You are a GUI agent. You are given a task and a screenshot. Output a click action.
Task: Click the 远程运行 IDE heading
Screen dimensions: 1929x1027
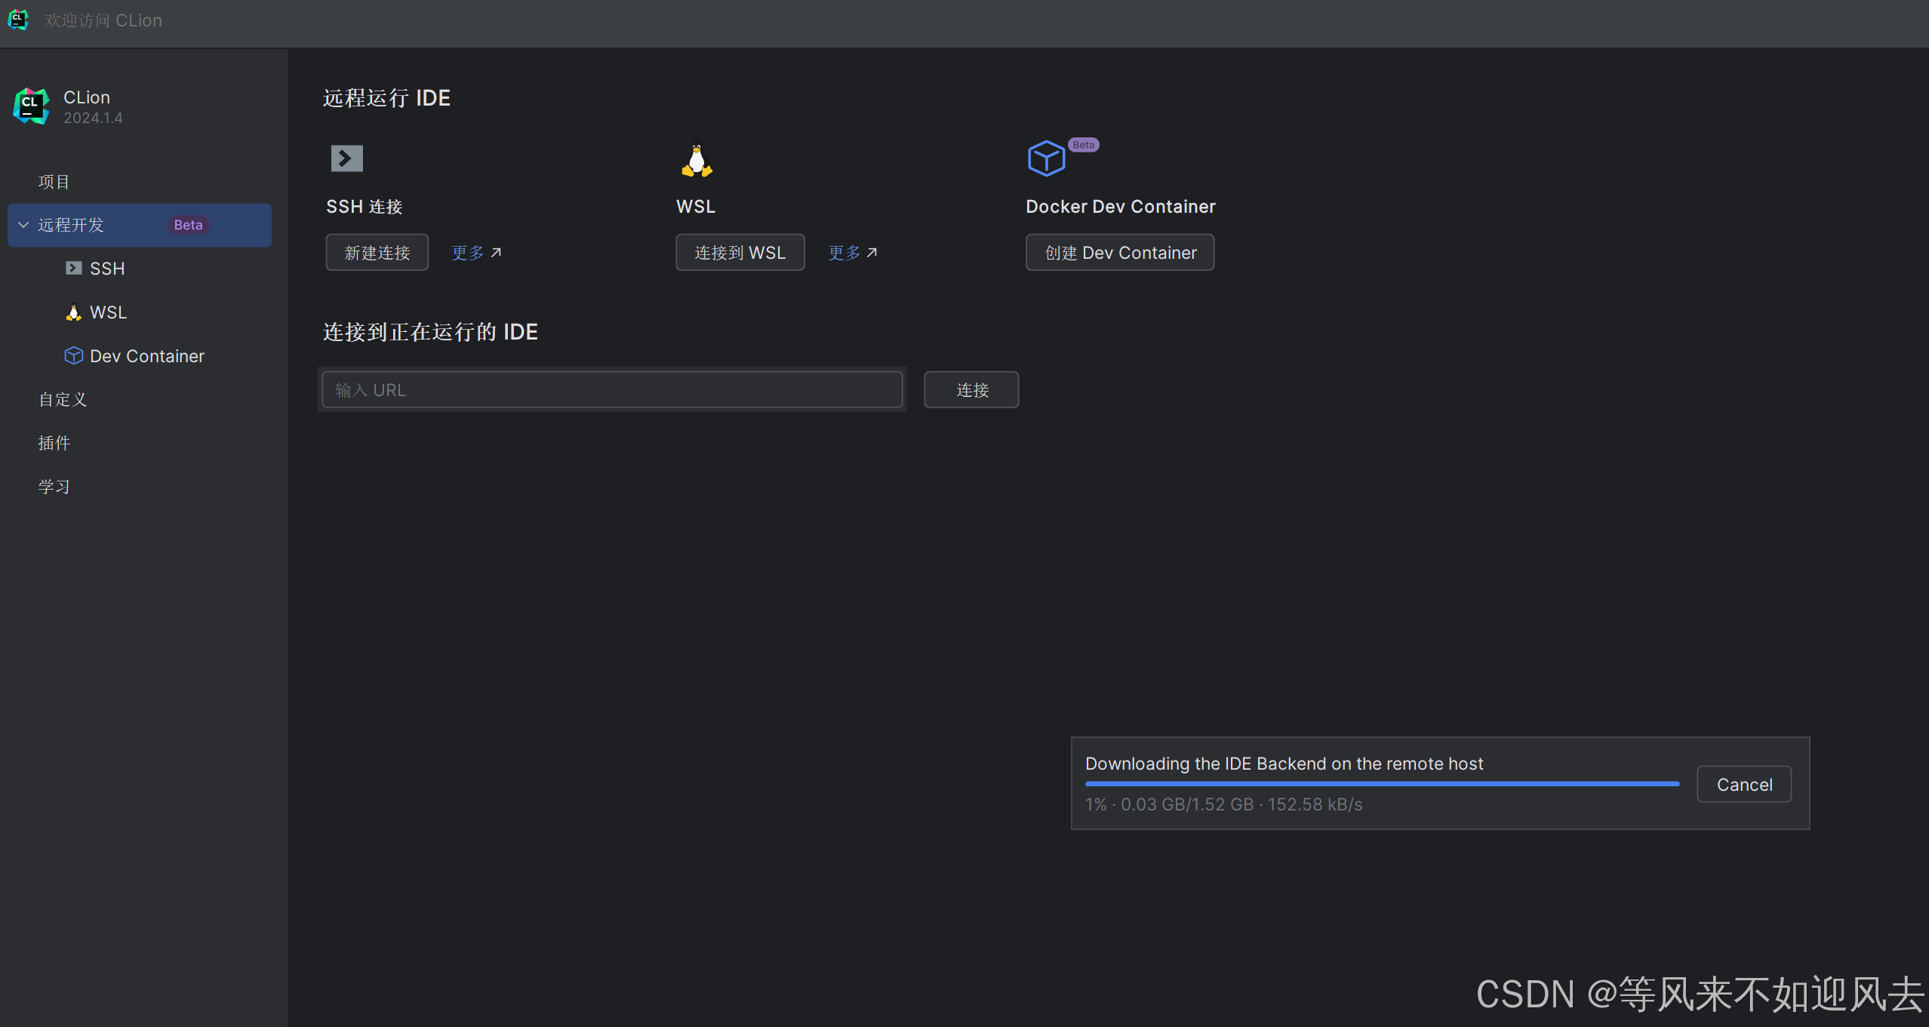386,98
